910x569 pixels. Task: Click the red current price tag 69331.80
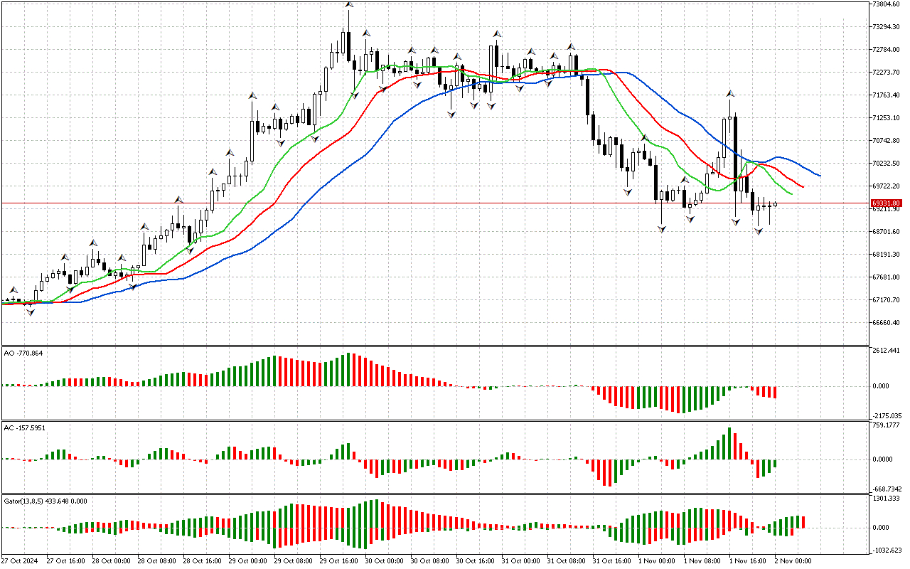point(887,203)
